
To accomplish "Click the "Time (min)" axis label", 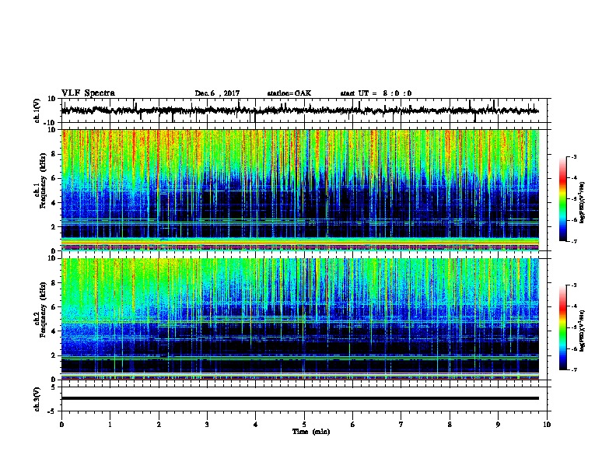I will [311, 432].
